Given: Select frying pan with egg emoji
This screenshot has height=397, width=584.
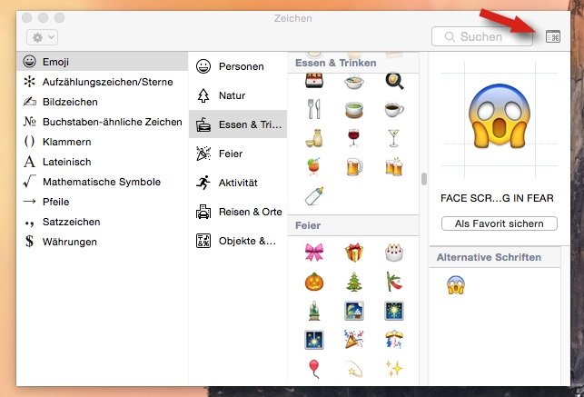Looking at the screenshot, I should 394,81.
